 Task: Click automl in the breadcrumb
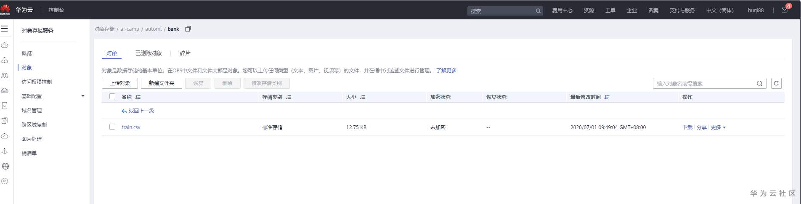pos(154,29)
